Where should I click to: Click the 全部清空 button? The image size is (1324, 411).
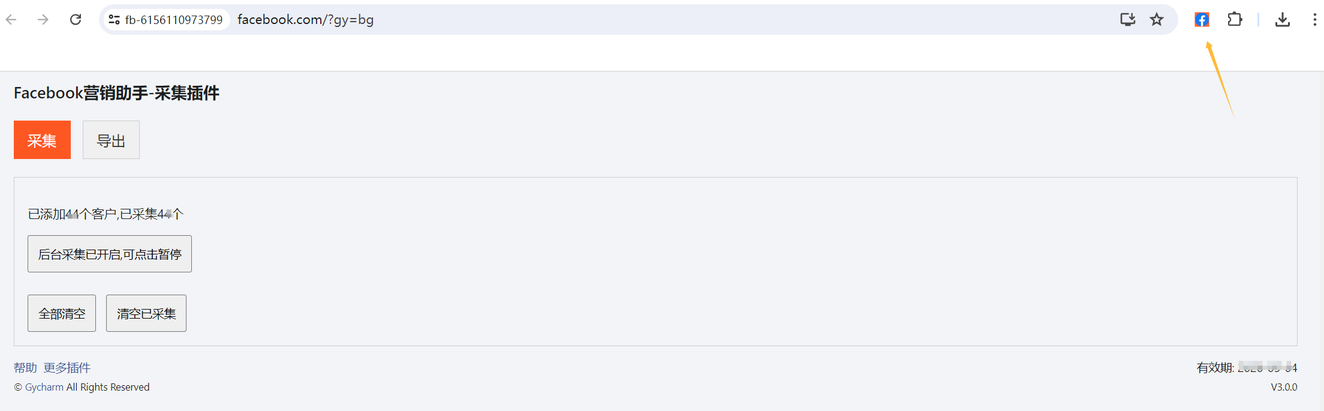(x=62, y=313)
